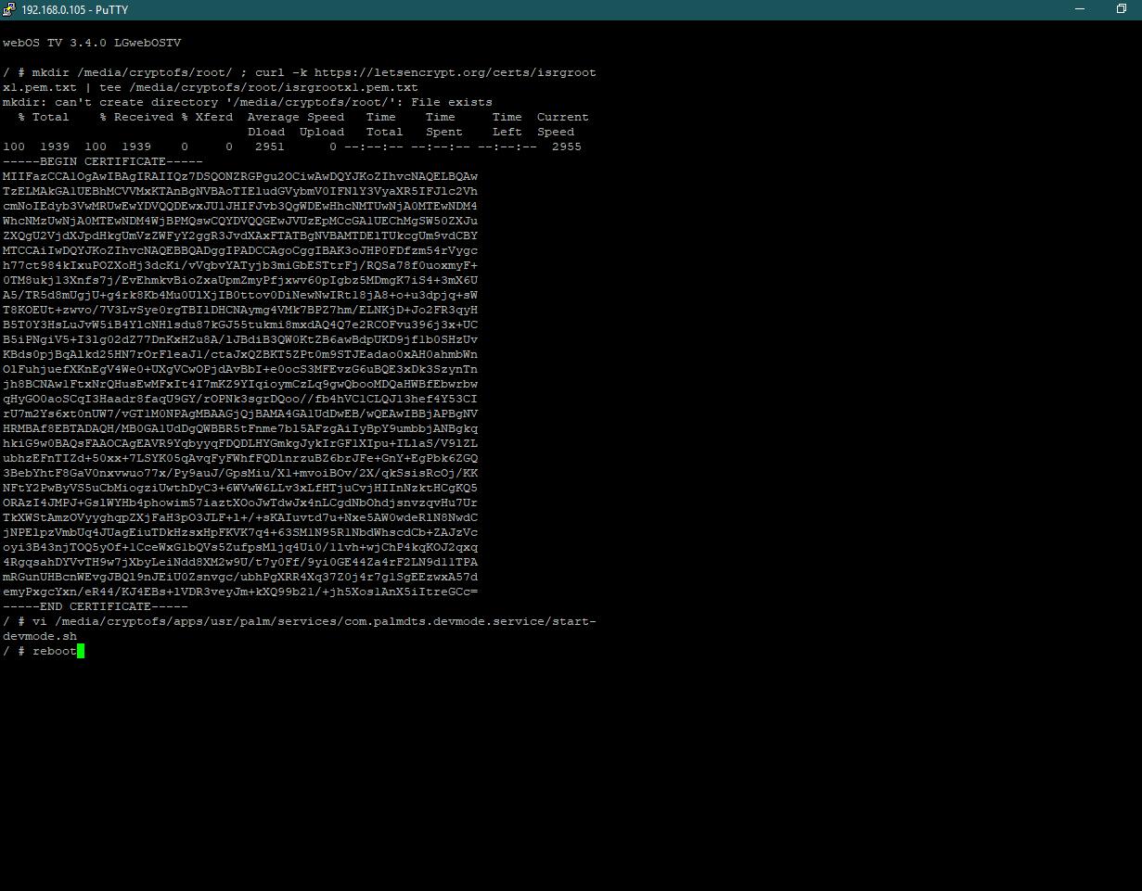Click the certificate line starting jh8BCNAwlFtxNrQ
Image resolution: width=1142 pixels, height=891 pixels.
tap(240, 384)
